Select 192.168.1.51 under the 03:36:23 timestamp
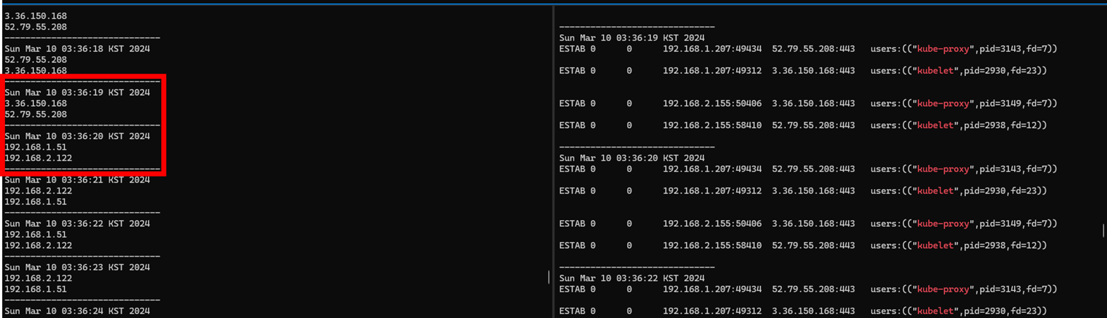The width and height of the screenshot is (1107, 318). [x=35, y=289]
